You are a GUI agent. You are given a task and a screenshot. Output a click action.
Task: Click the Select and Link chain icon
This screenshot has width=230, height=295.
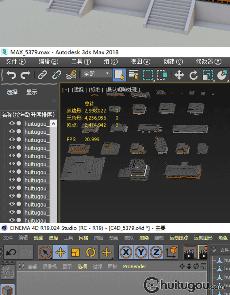pyautogui.click(x=42, y=75)
